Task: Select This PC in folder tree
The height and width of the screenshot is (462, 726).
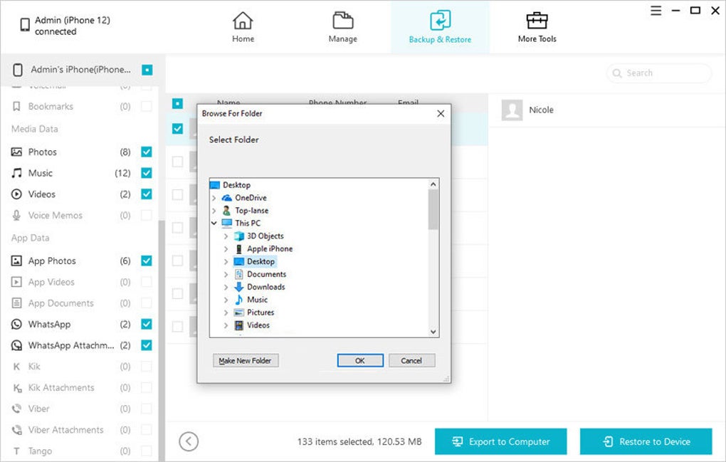Action: tap(248, 223)
